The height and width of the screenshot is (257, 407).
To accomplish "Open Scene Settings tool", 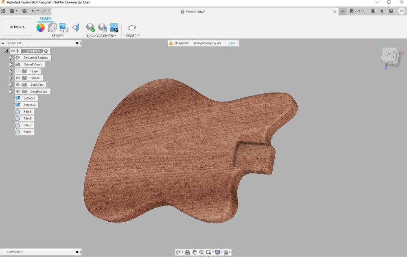I will pyautogui.click(x=52, y=28).
